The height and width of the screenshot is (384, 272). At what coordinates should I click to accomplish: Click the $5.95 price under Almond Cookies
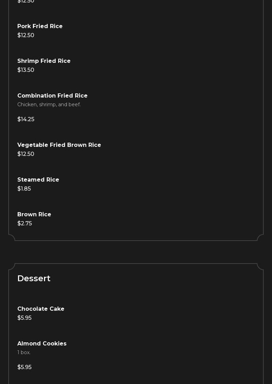tap(24, 367)
